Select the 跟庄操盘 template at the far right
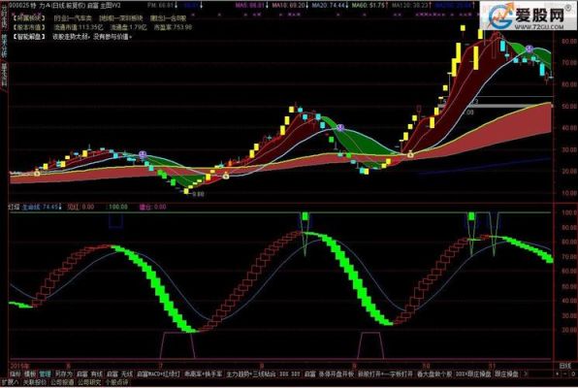Viewport: 578px width, 388px height. coord(506,373)
